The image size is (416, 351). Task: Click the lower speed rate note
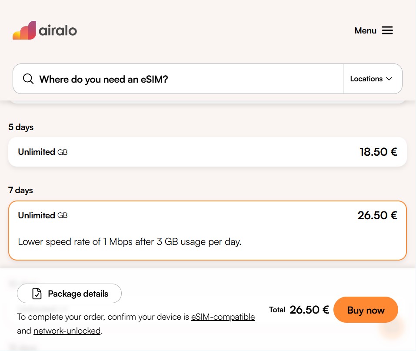[x=130, y=241]
